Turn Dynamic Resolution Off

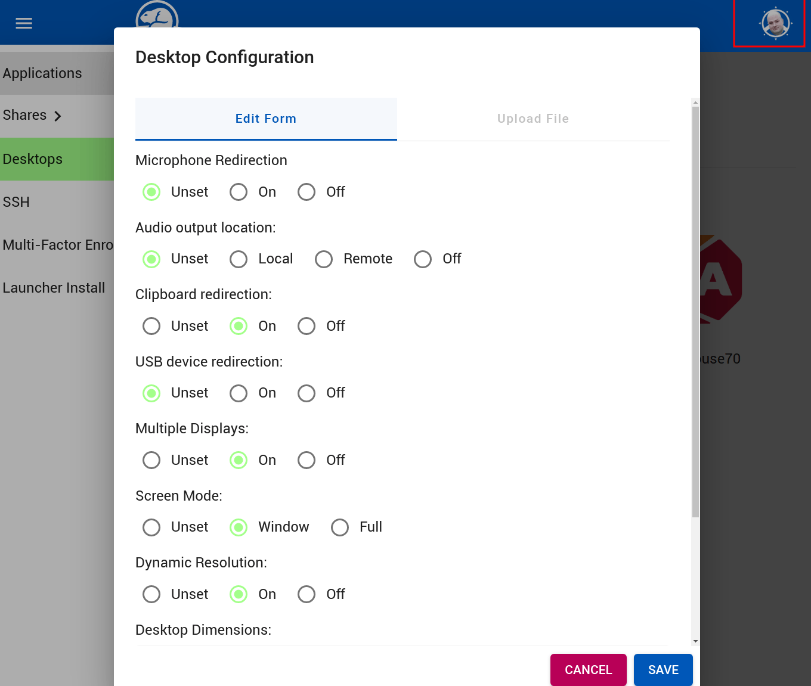307,594
